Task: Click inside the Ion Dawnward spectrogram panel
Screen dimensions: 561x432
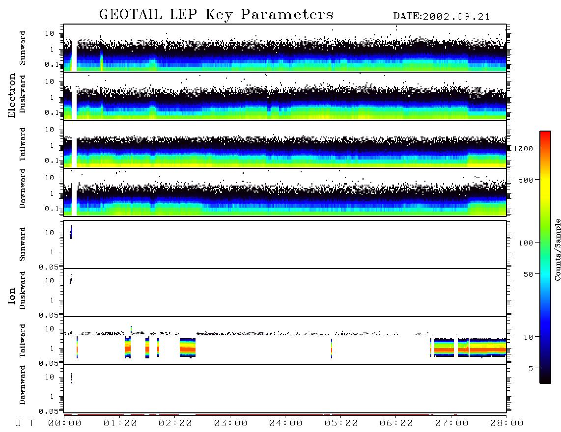Action: tap(285, 389)
